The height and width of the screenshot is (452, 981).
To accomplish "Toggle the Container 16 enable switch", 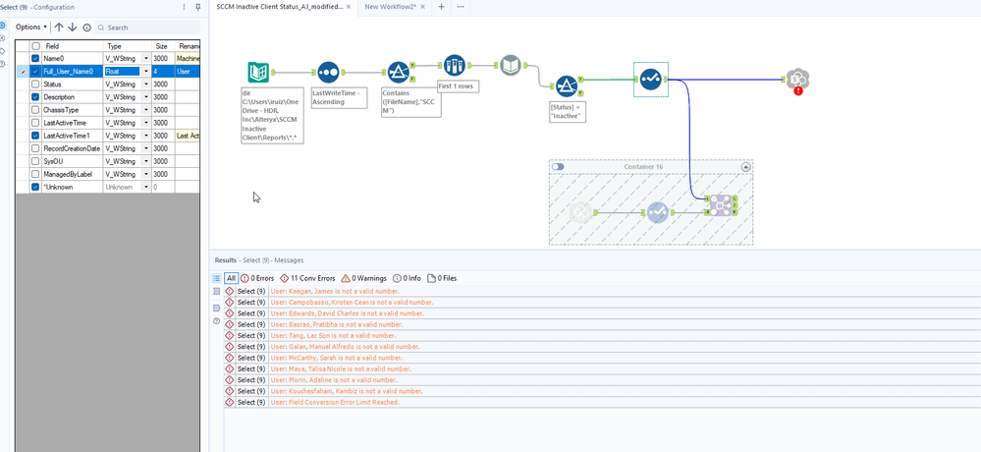I will click(558, 166).
